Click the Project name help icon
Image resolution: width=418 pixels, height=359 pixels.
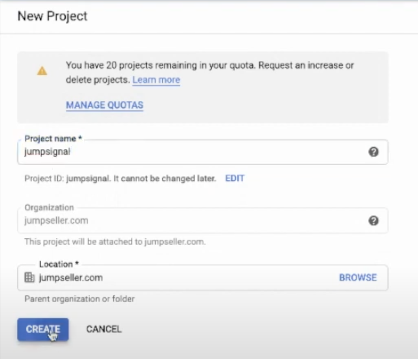click(374, 152)
